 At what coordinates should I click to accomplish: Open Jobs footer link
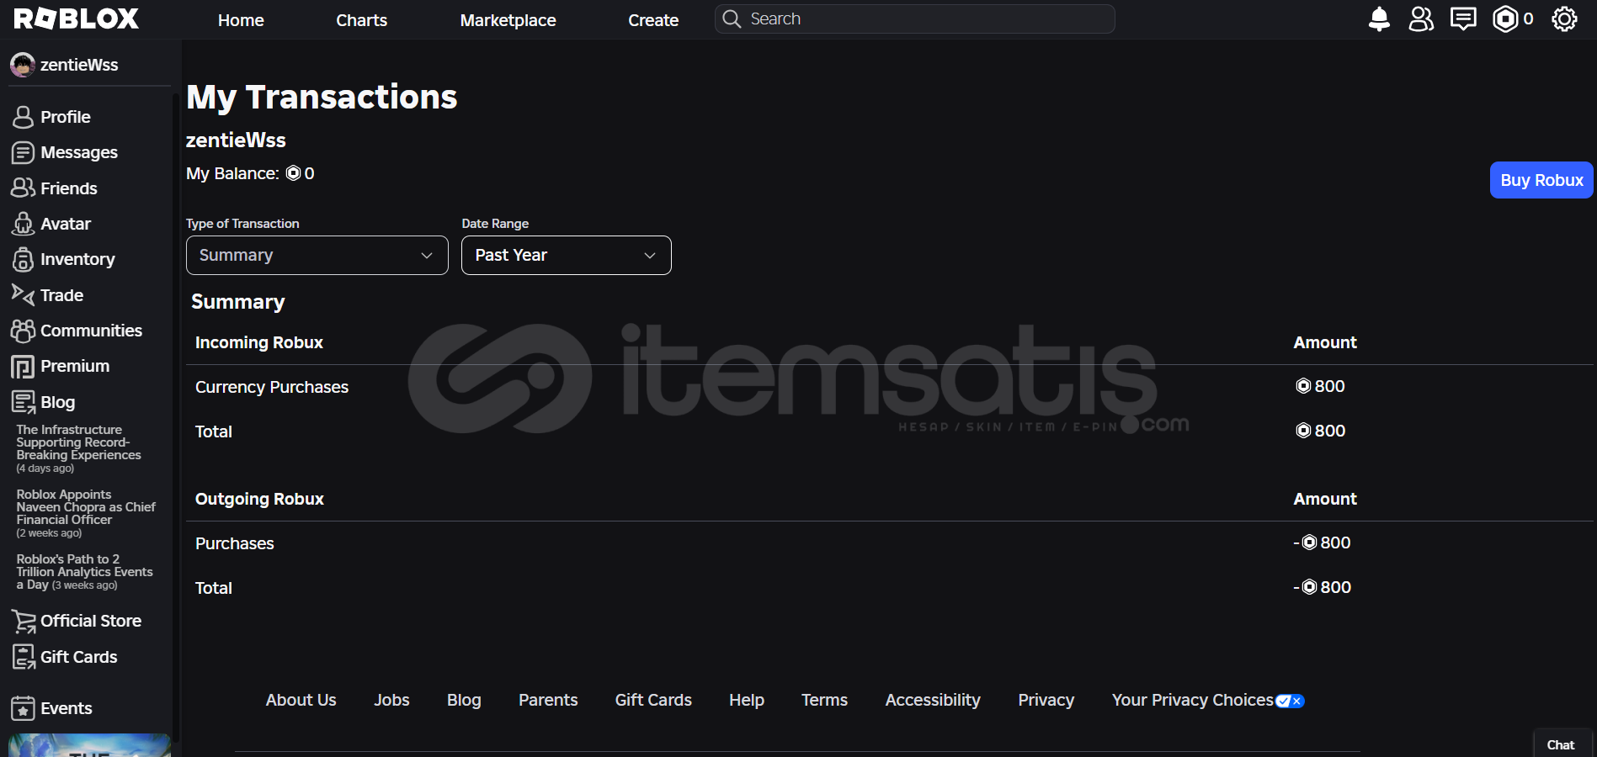pos(391,700)
